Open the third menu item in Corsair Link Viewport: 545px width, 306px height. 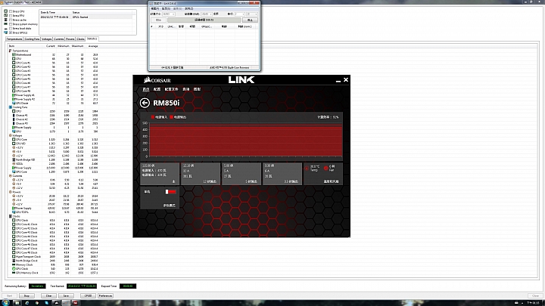pyautogui.click(x=171, y=89)
